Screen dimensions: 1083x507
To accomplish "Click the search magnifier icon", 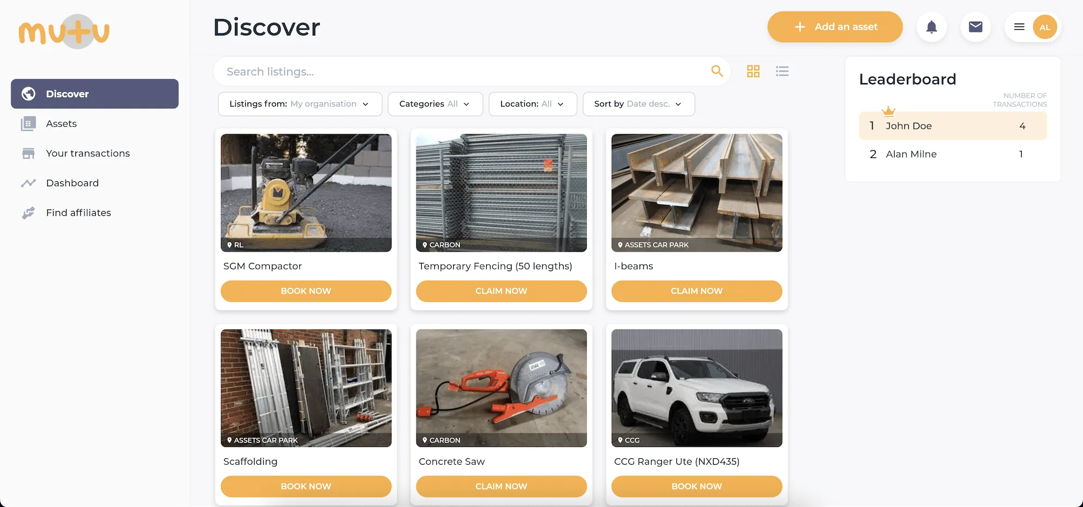I will click(x=717, y=71).
